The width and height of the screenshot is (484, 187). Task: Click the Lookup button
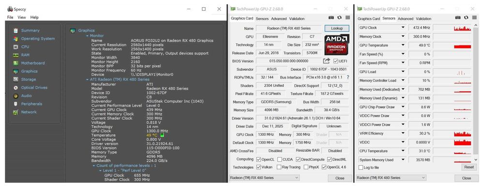337,28
